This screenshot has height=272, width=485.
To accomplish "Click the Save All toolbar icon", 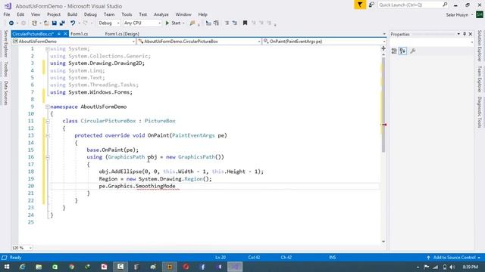I will pos(62,23).
